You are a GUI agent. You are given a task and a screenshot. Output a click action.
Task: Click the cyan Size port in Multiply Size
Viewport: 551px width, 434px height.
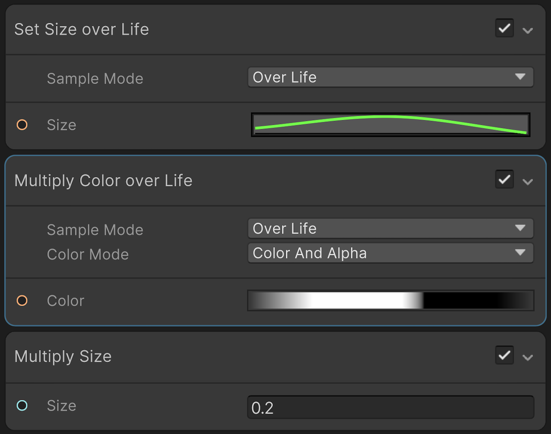click(x=22, y=405)
